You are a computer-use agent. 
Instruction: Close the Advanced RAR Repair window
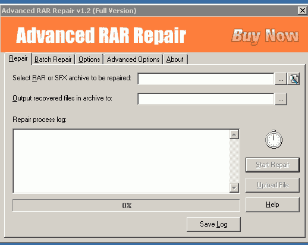[x=303, y=10]
